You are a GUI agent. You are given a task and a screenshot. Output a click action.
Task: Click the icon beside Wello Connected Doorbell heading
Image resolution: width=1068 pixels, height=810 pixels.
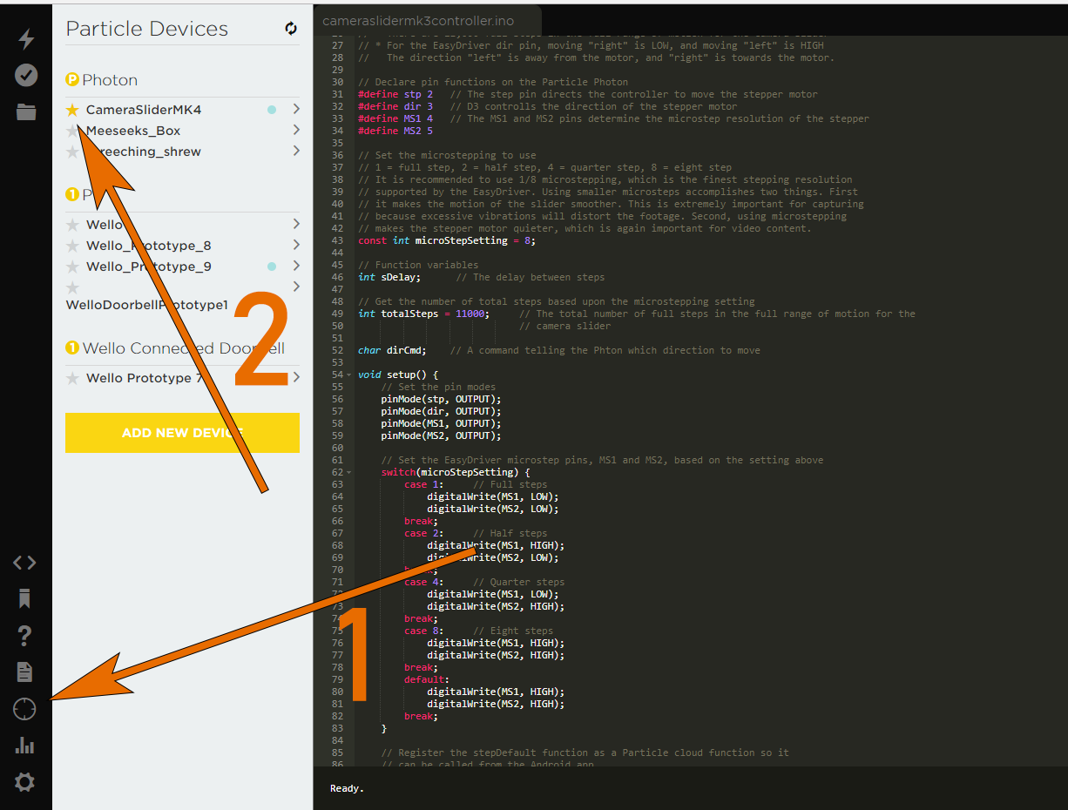[x=72, y=348]
